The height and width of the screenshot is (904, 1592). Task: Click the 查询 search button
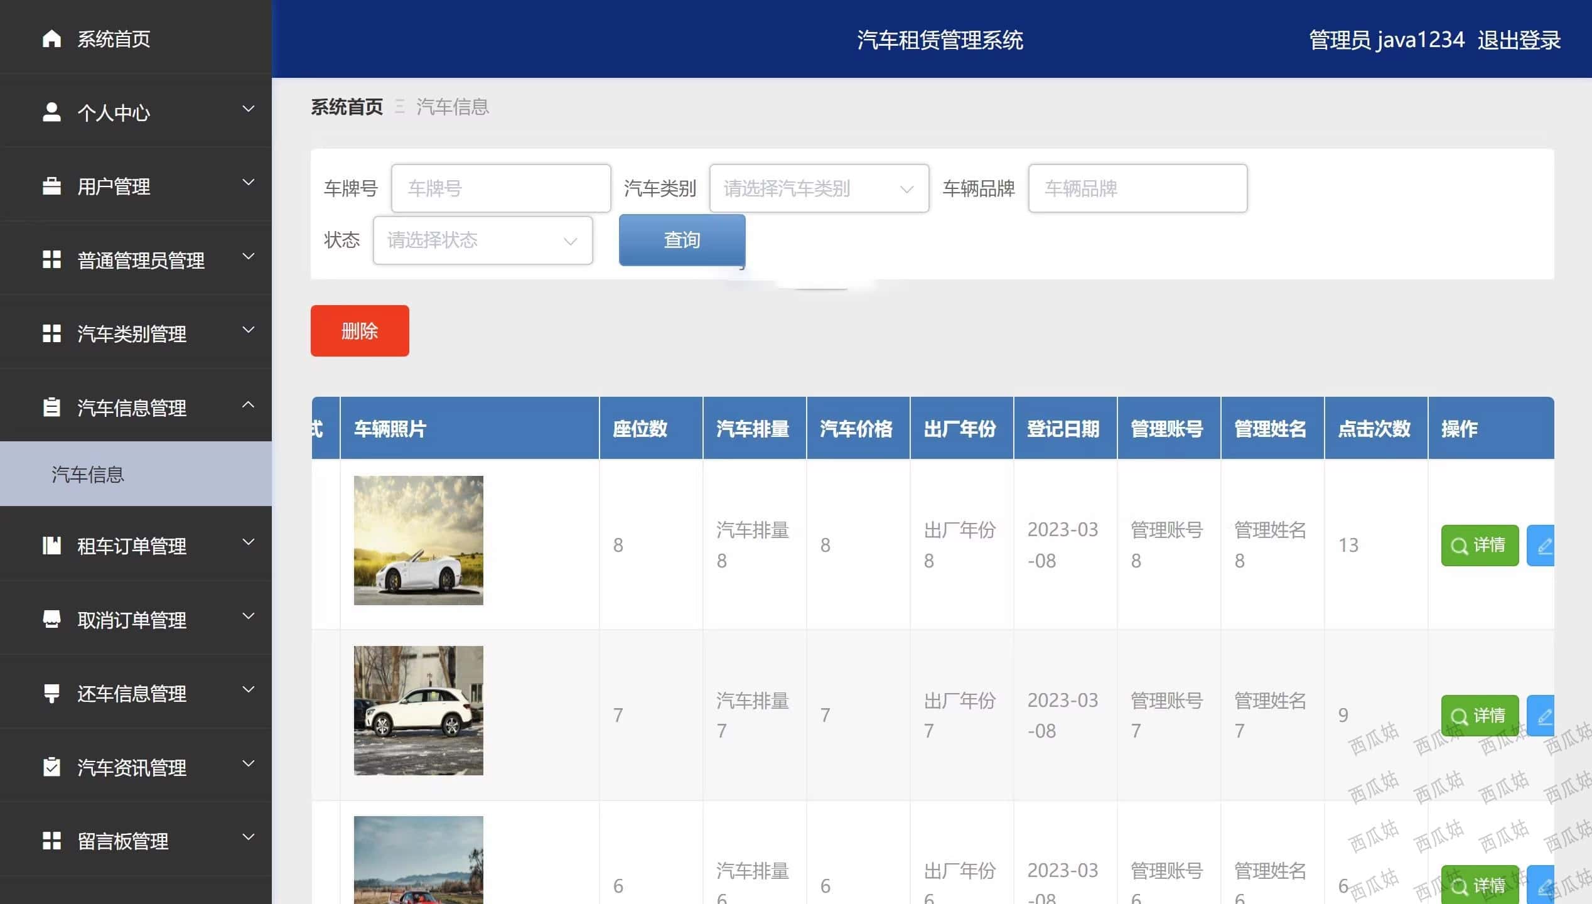682,240
